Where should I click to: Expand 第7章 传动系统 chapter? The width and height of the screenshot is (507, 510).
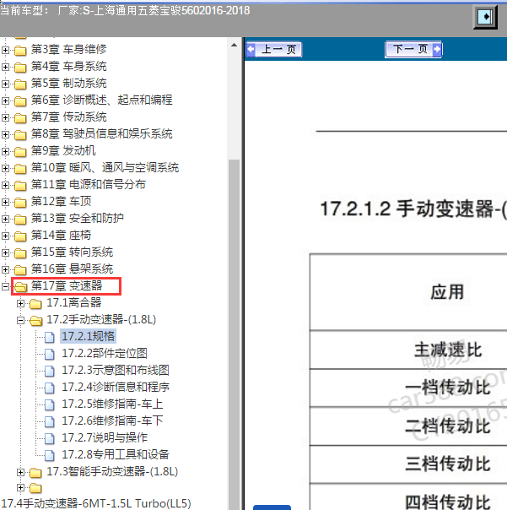pos(5,117)
